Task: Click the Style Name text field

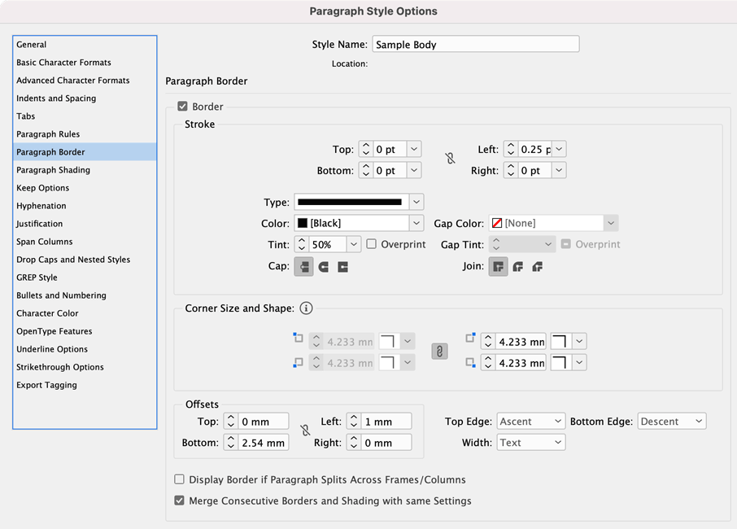Action: pyautogui.click(x=476, y=44)
